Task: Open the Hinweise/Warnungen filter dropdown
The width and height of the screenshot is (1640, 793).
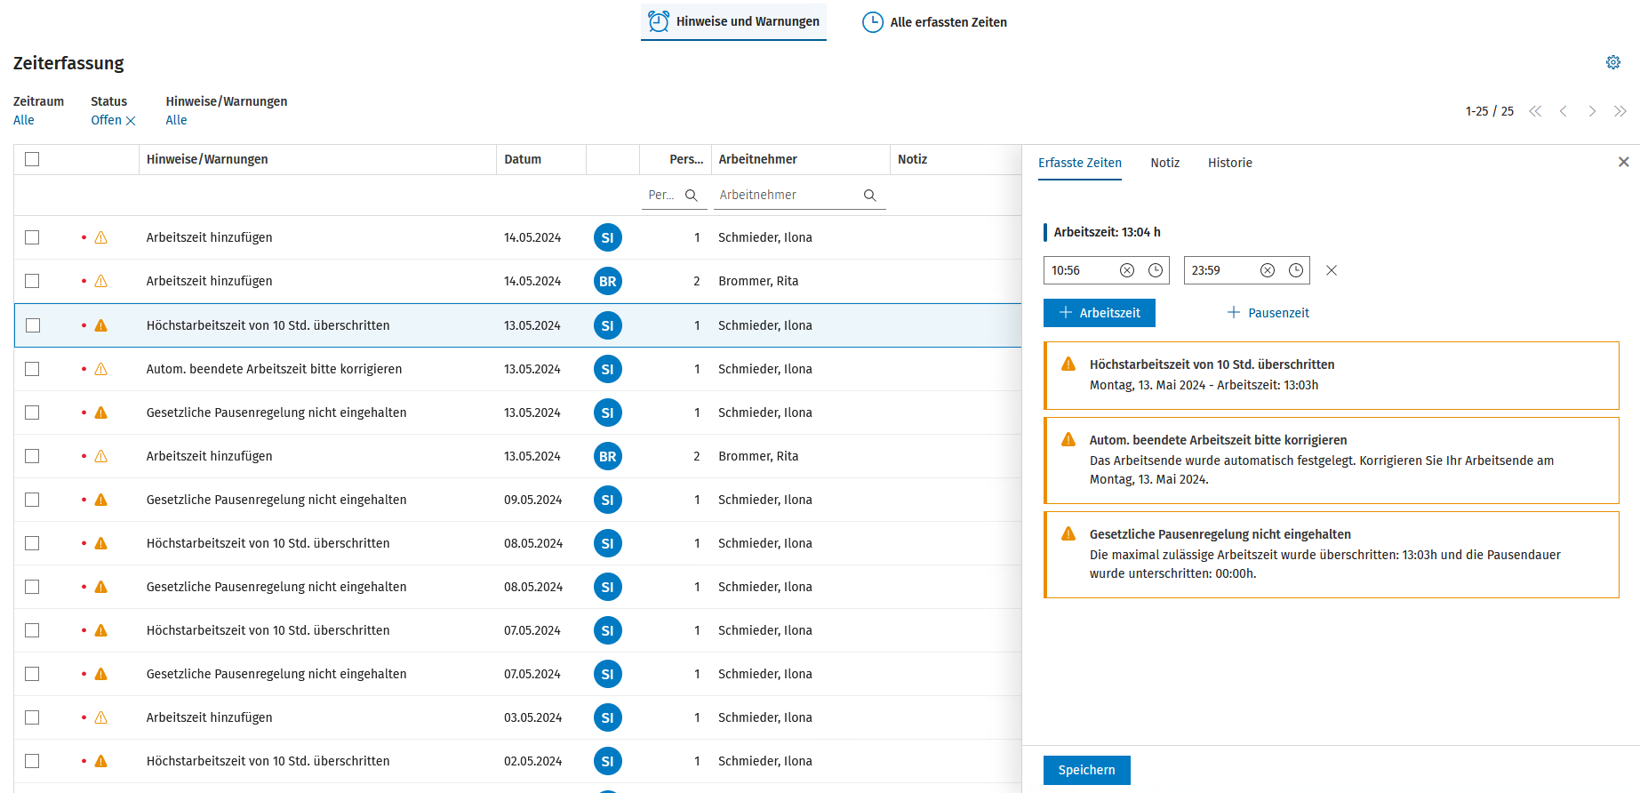Action: pos(176,120)
